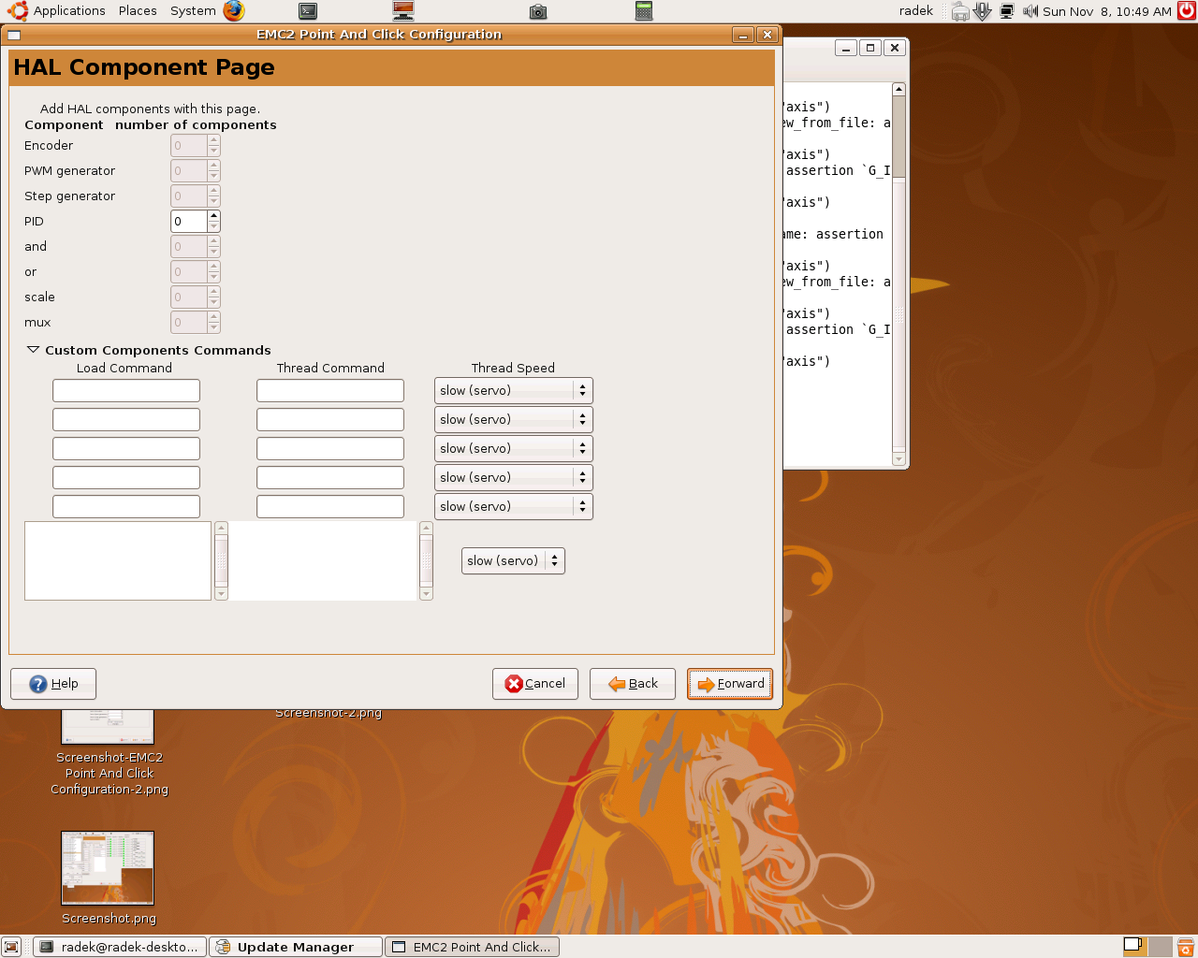This screenshot has height=958, width=1198.
Task: Click the first Load Command field
Action: click(x=126, y=390)
